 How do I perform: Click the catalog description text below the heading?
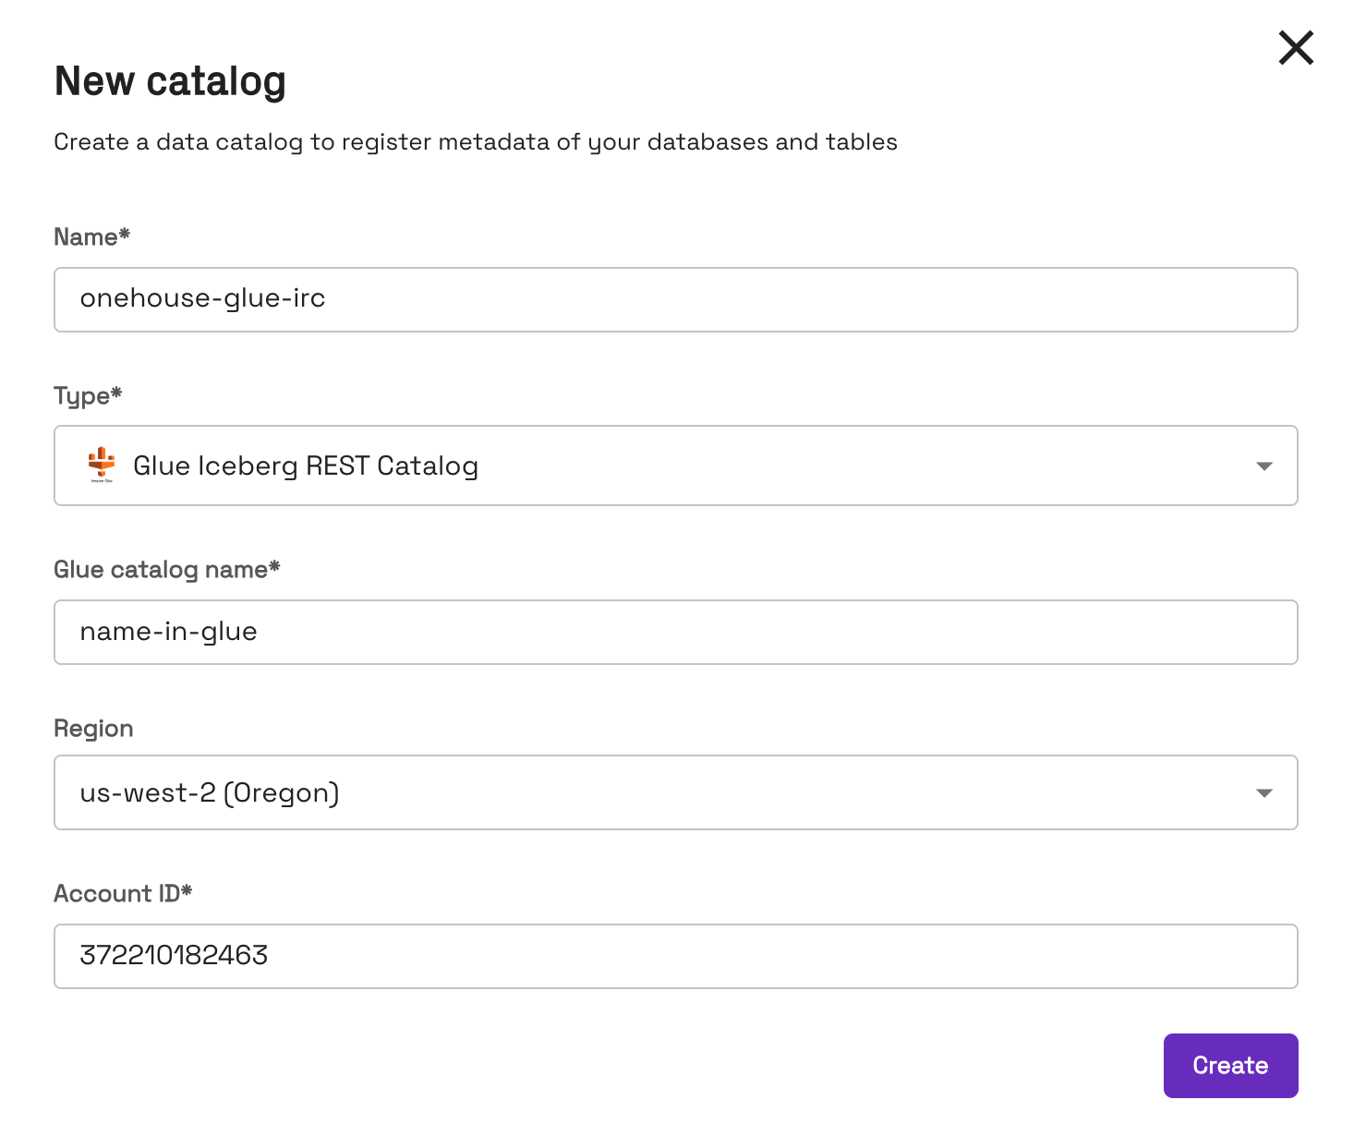476,142
